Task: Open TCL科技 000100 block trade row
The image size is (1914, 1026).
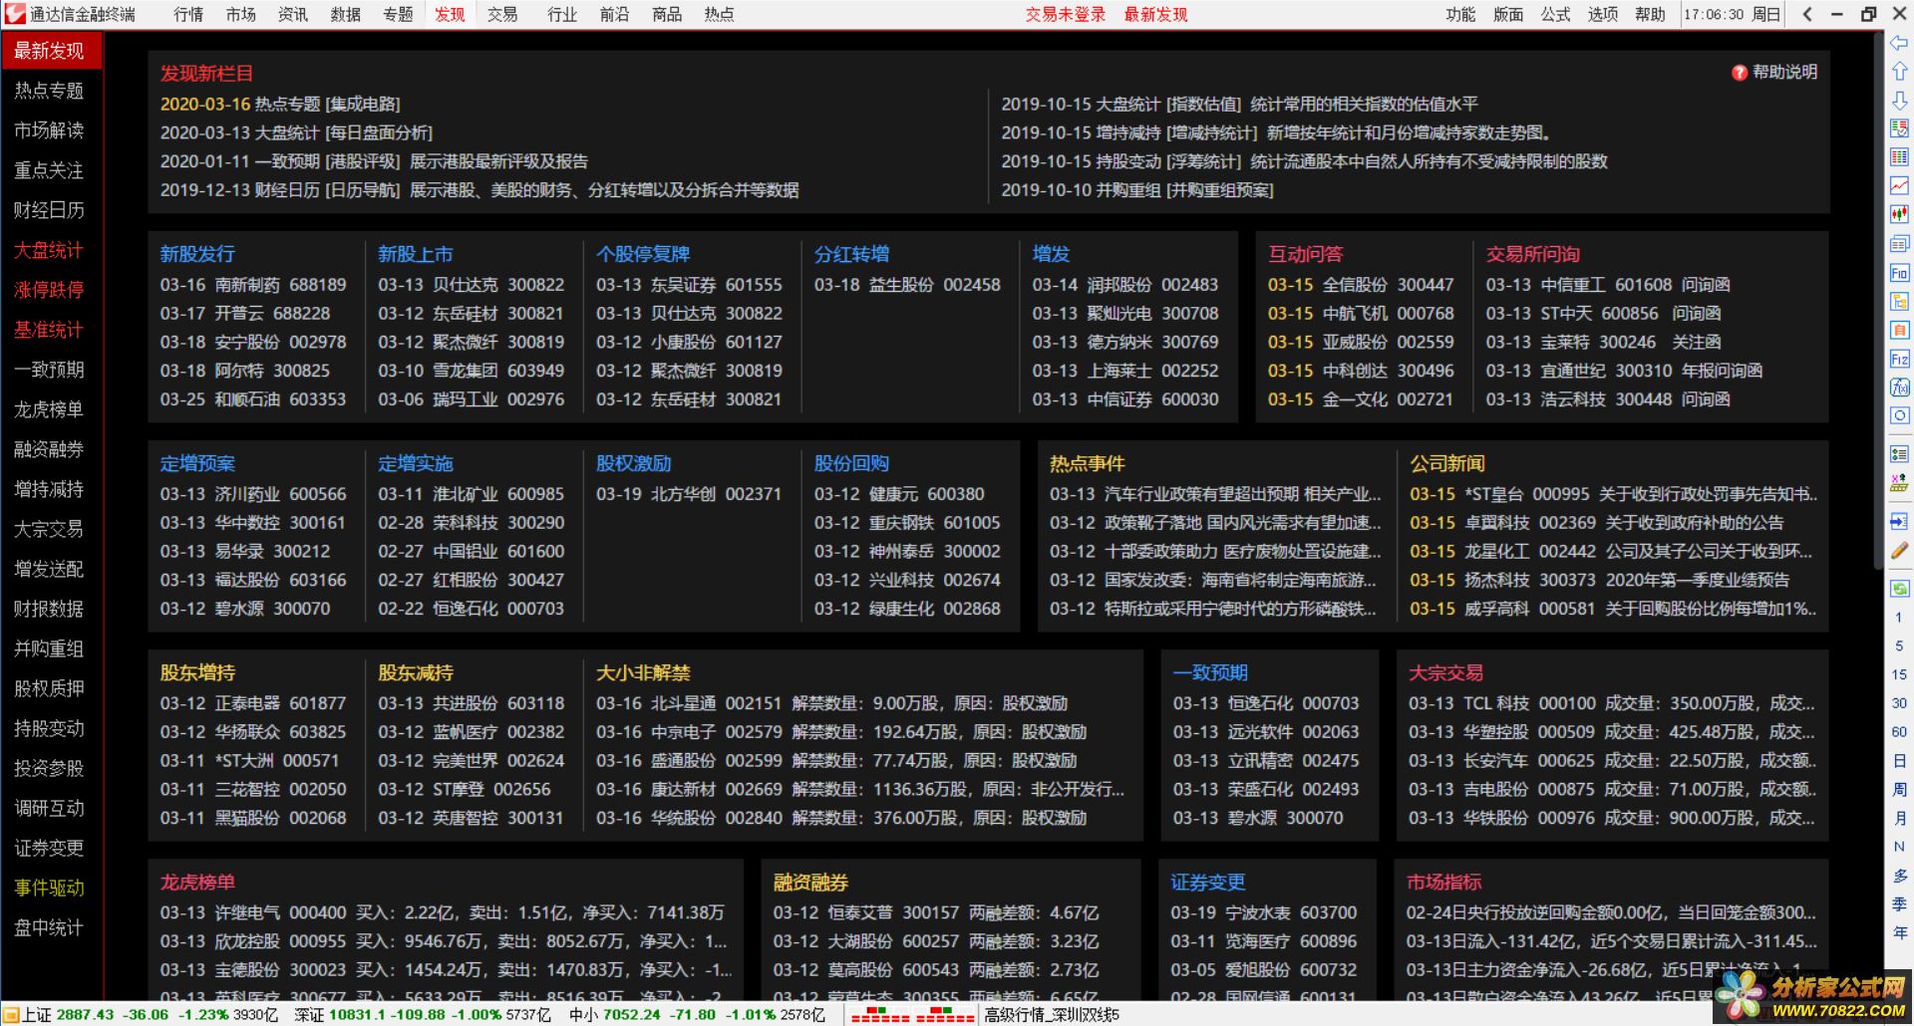Action: click(1612, 703)
